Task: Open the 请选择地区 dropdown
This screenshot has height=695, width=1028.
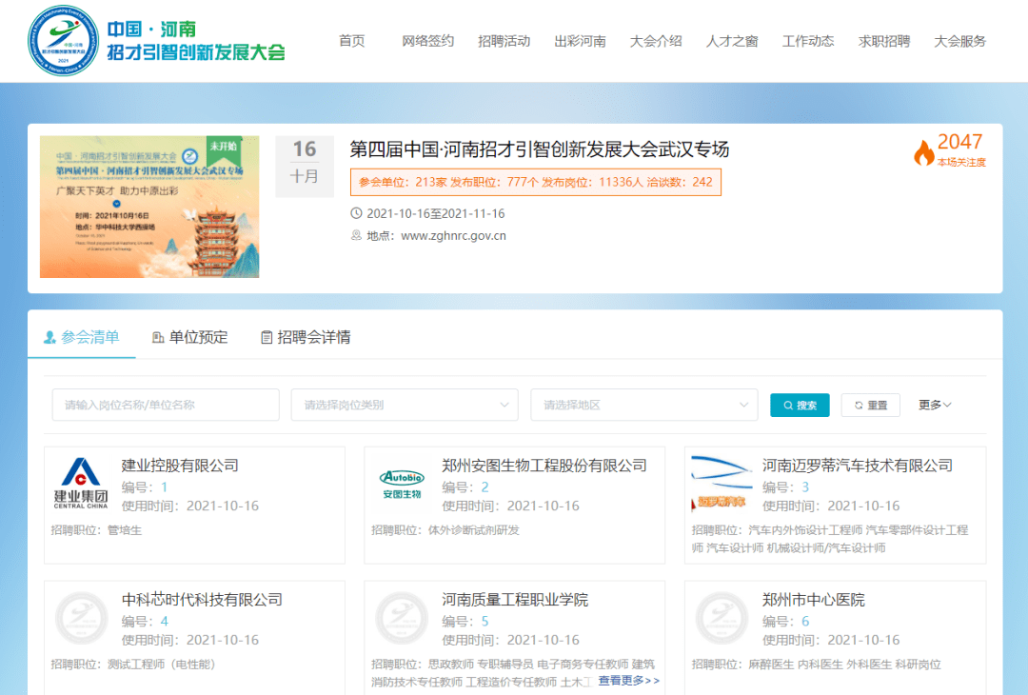Action: pyautogui.click(x=643, y=405)
